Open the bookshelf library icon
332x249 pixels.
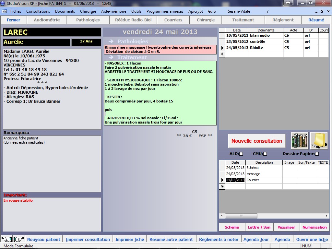[x=299, y=141]
